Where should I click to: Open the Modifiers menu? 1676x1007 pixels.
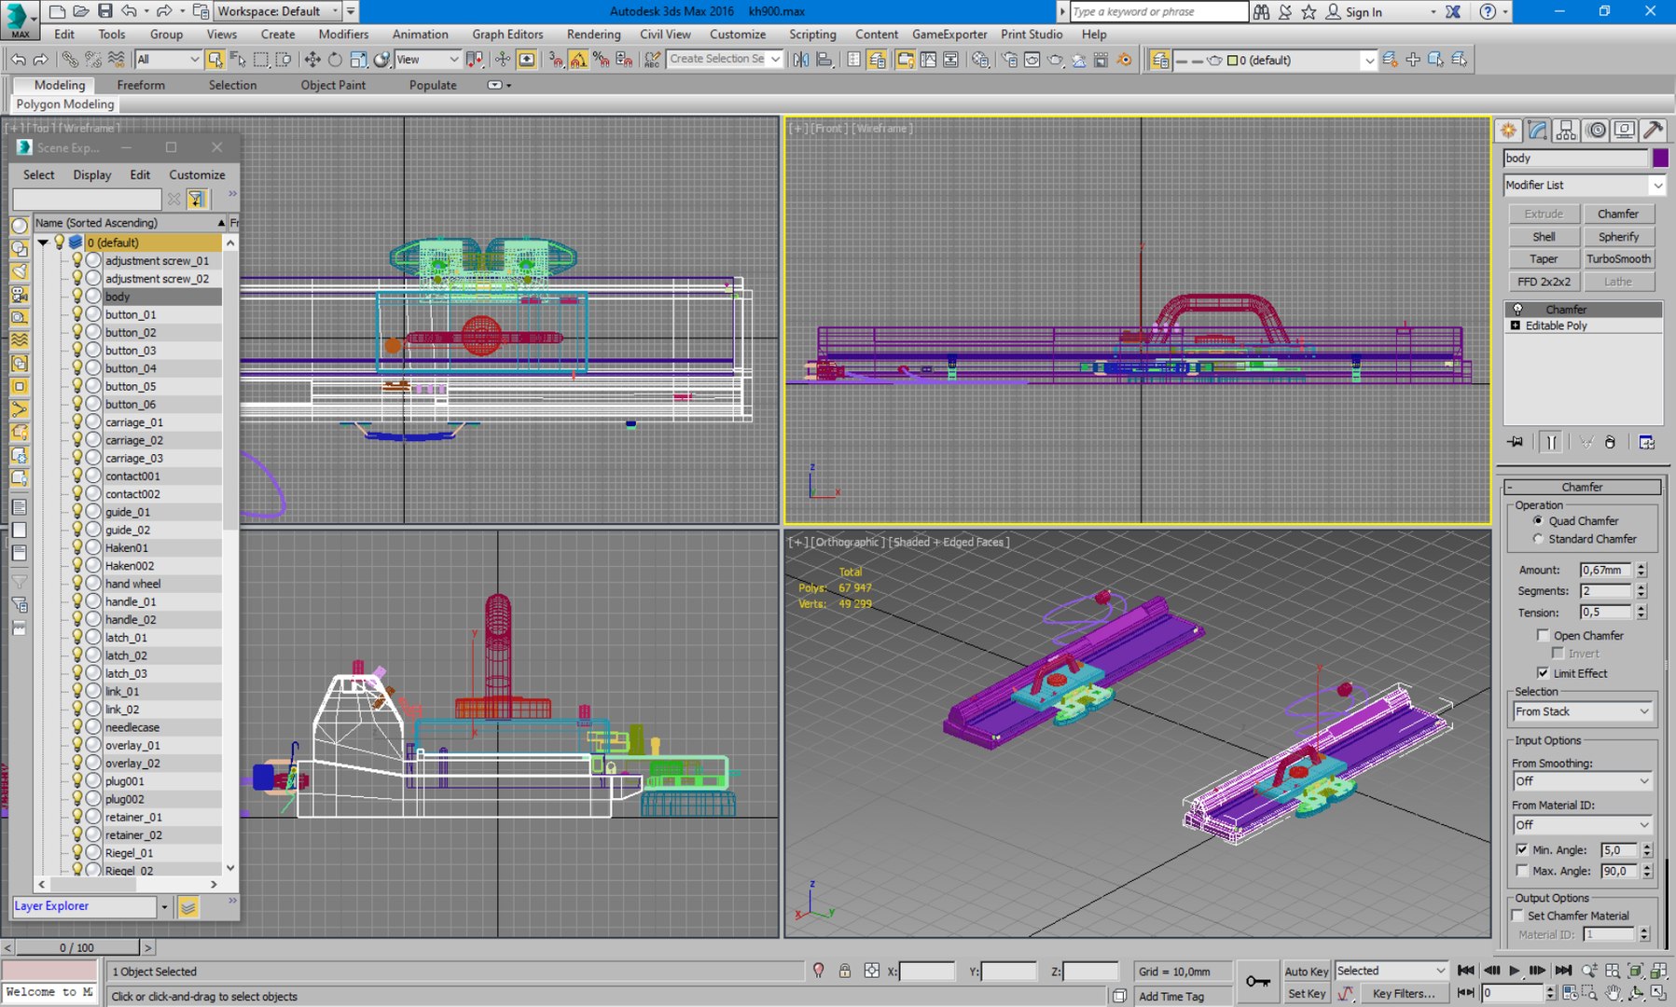[343, 34]
